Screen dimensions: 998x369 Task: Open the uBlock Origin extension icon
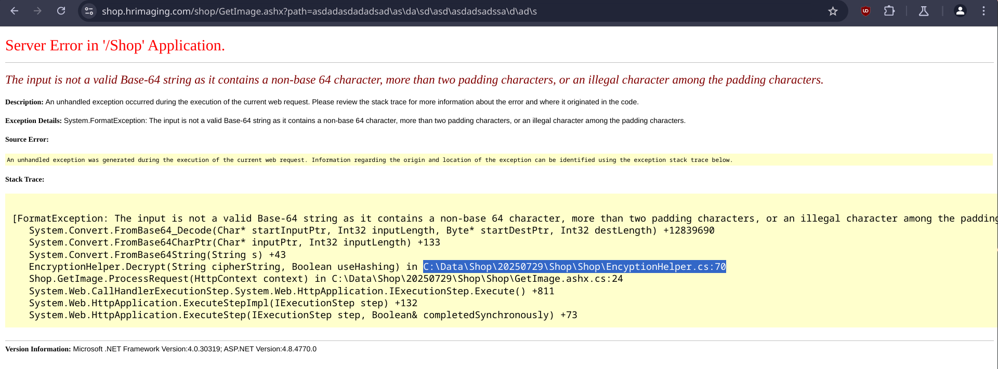865,11
